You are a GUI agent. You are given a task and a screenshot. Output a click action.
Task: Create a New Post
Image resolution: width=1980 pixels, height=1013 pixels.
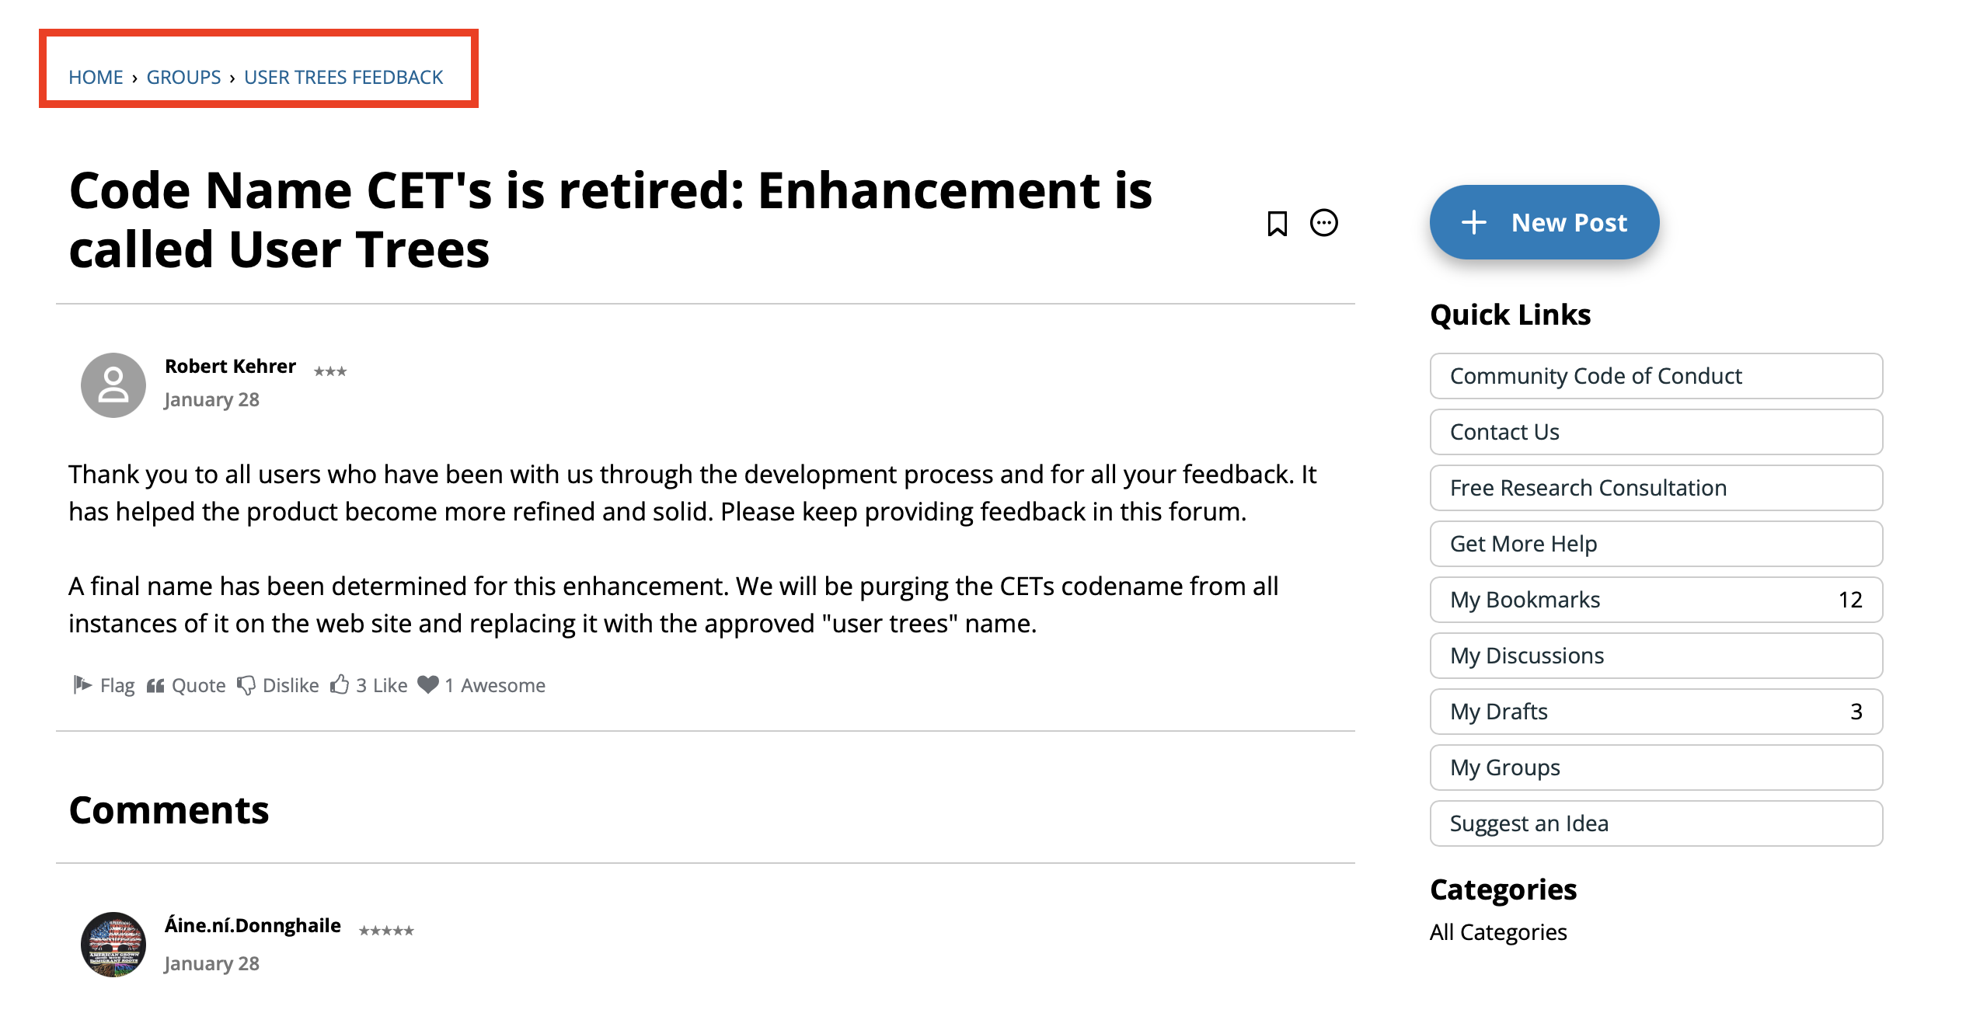1567,222
